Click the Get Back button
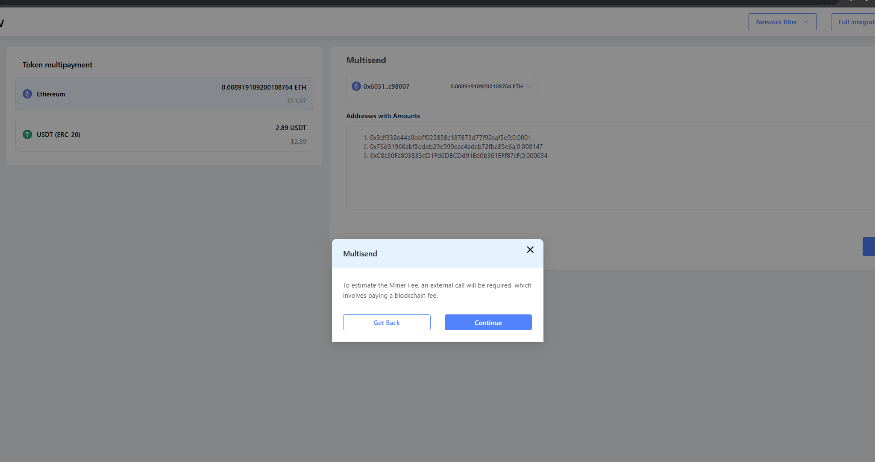875x462 pixels. tap(387, 323)
